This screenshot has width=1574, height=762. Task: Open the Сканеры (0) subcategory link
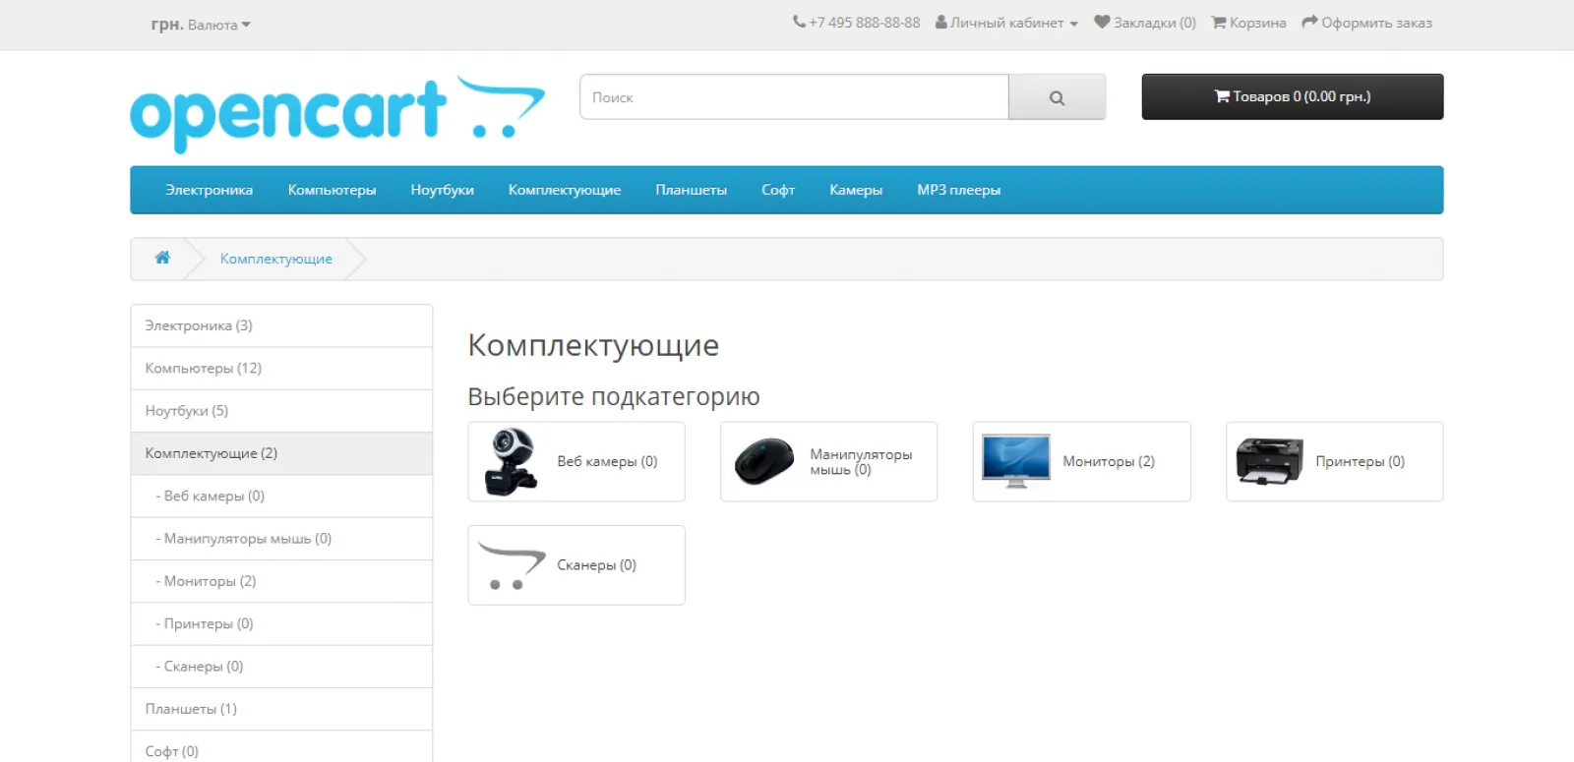596,565
